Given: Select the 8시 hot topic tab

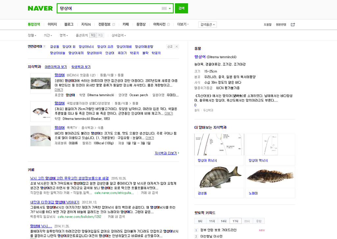Looking at the screenshot, I should (x=200, y=221).
